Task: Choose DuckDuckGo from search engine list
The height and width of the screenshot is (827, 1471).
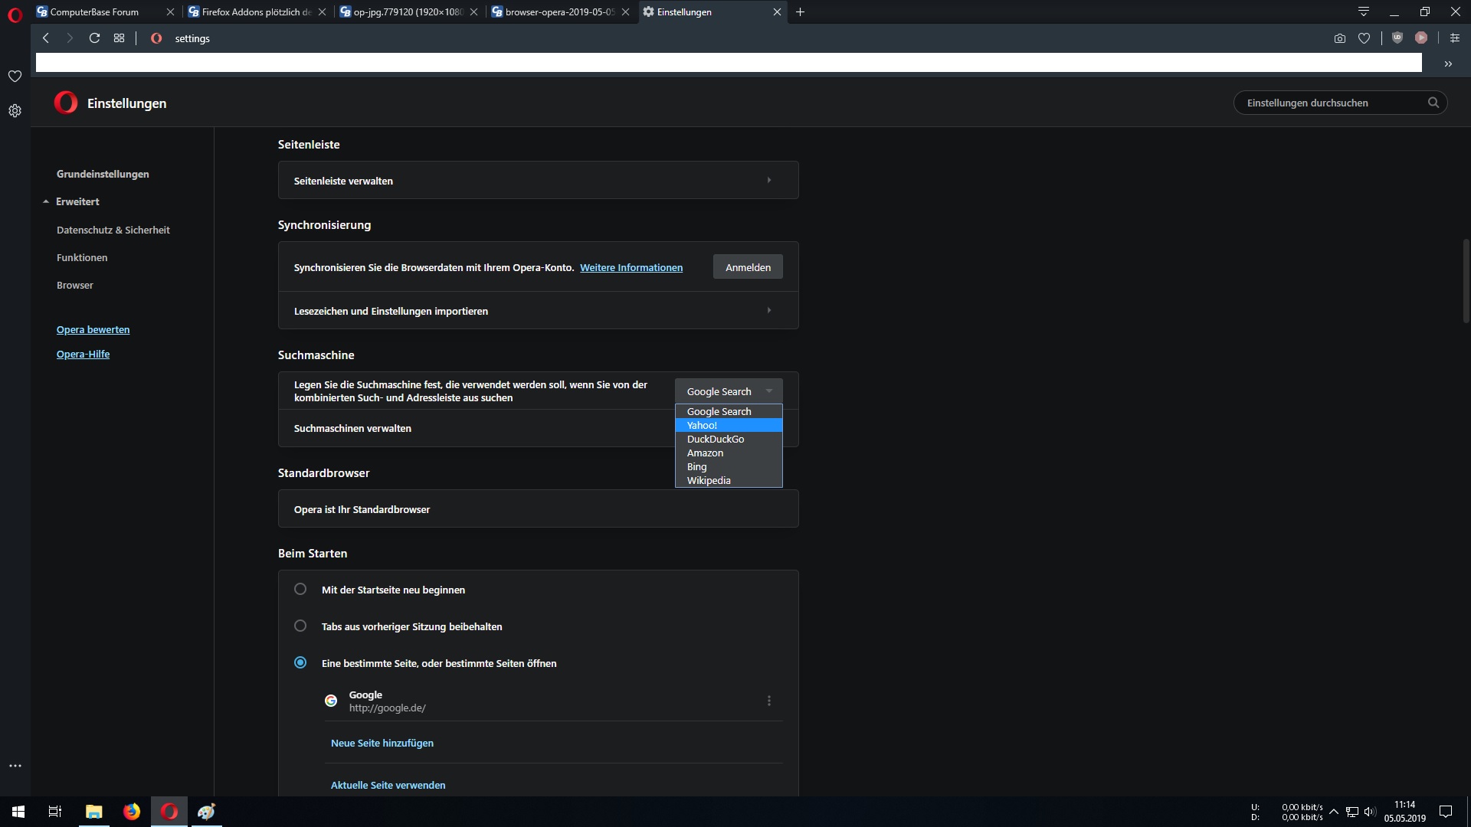Action: pos(716,440)
